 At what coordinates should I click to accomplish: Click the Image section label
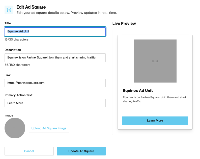click(9, 115)
